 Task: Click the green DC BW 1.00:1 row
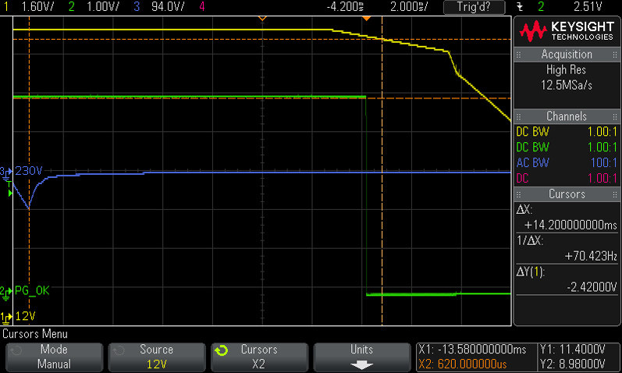[x=567, y=147]
